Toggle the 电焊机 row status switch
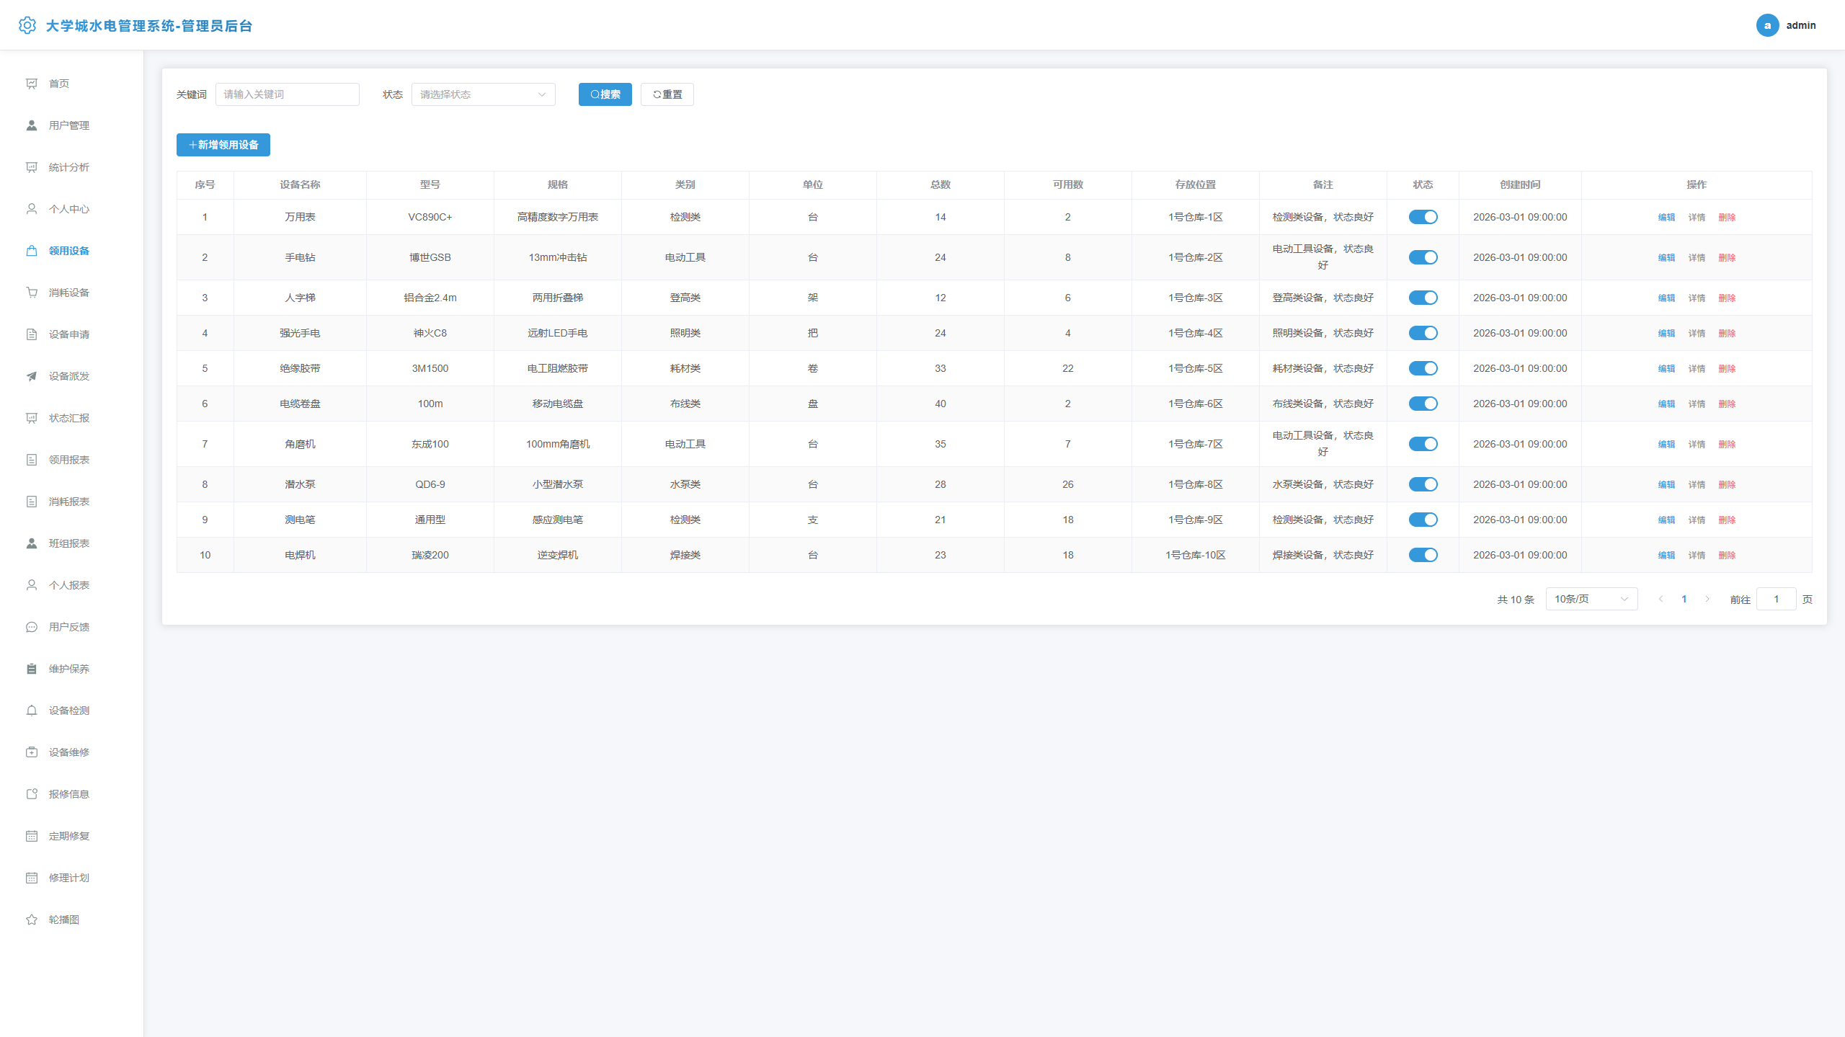 coord(1423,555)
